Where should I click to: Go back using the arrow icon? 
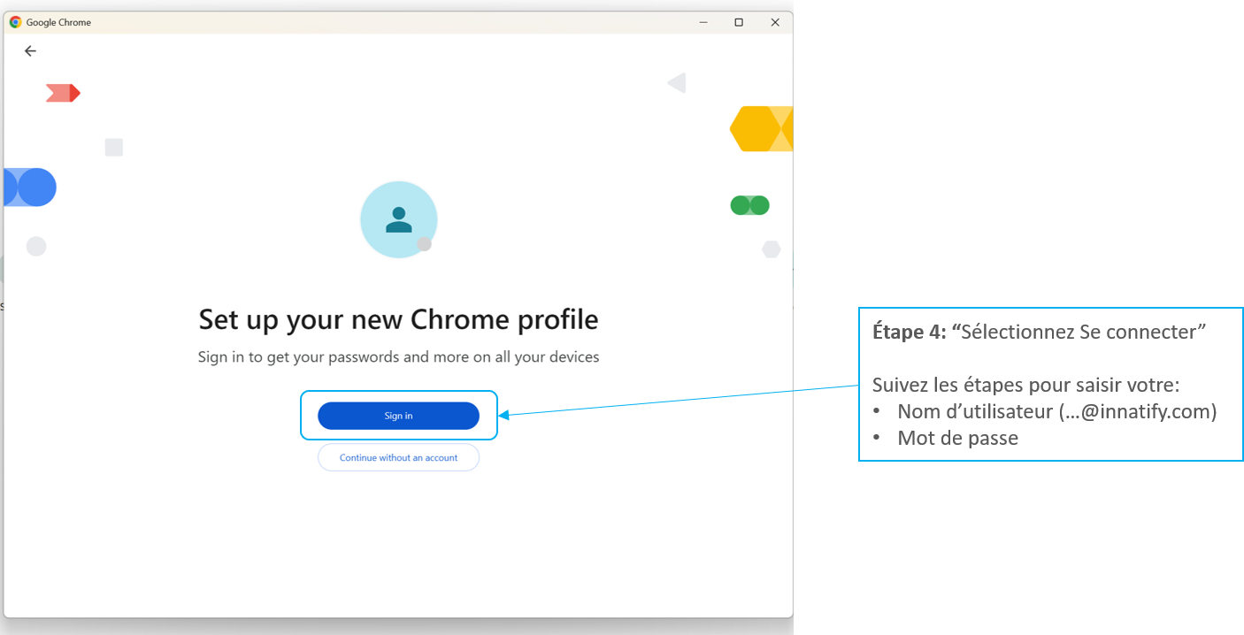[30, 51]
